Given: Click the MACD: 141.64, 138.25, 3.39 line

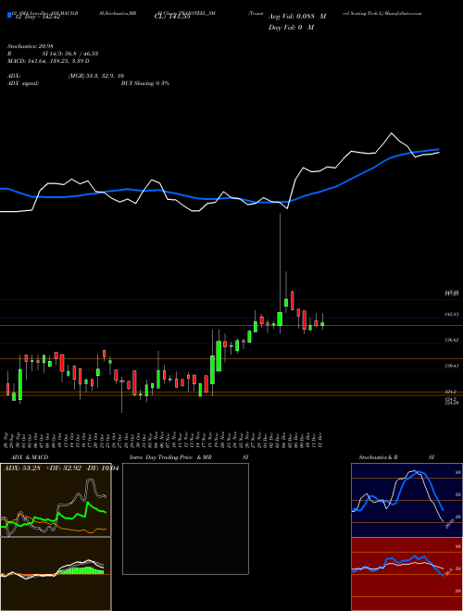Looking at the screenshot, I should click(48, 61).
